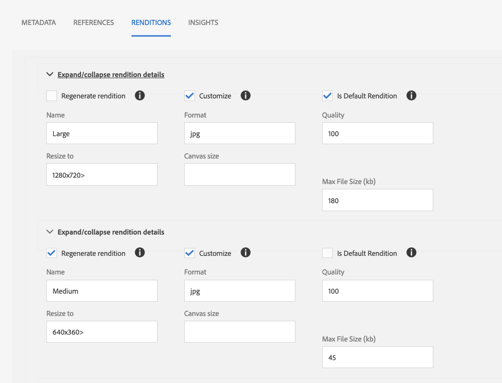Click info icon next to Medium Is Default Rendition

pos(412,253)
